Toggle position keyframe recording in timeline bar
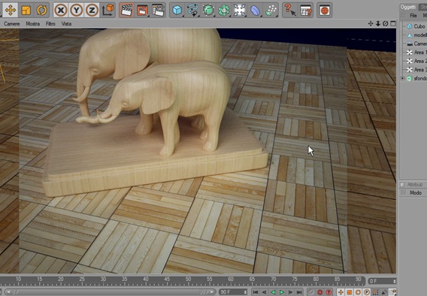The height and width of the screenshot is (296, 427). [341, 292]
